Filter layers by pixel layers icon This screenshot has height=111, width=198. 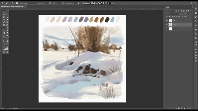point(176,11)
